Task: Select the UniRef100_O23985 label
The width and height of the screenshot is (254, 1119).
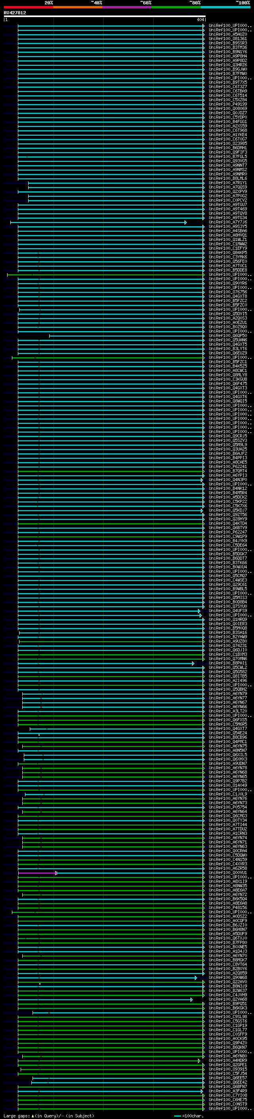Action: 228,143
